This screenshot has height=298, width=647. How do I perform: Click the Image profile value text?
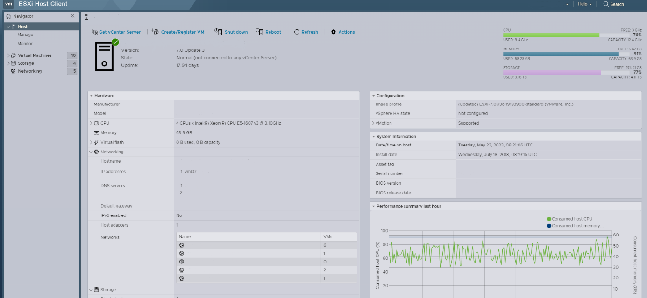pos(516,104)
